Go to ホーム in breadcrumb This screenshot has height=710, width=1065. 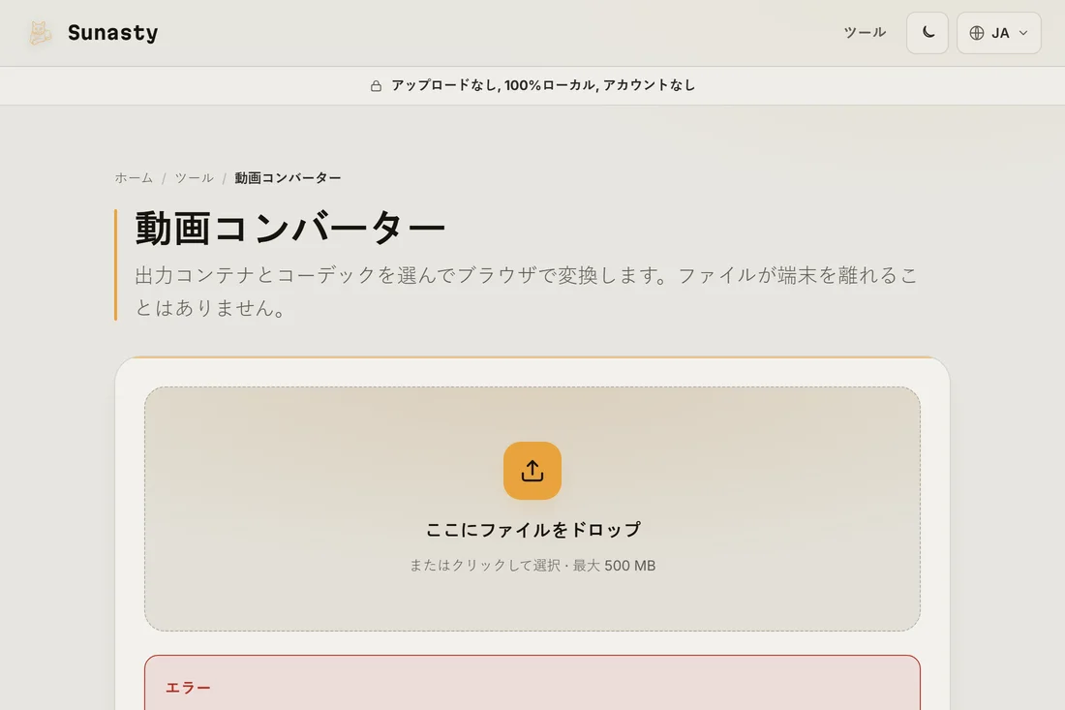coord(134,178)
